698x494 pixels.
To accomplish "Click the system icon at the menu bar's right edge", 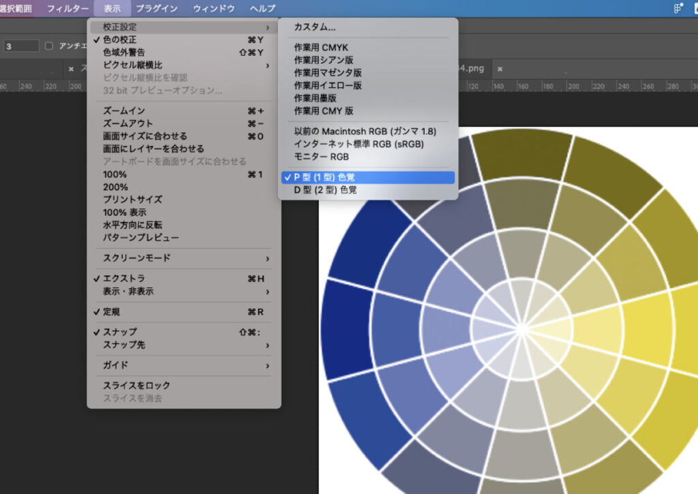I will [694, 8].
